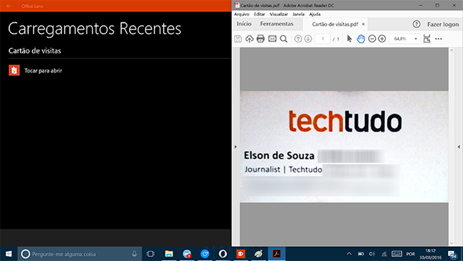Go back using Office Lens arrow
The height and width of the screenshot is (261, 463).
pos(9,6)
